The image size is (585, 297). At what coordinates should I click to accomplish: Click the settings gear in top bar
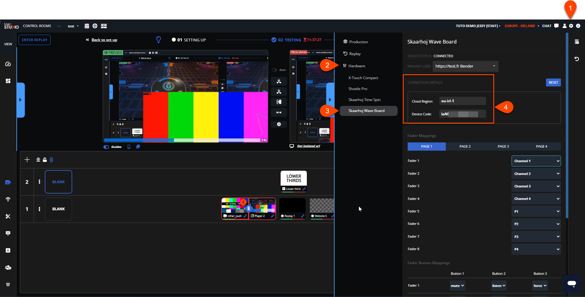[571, 26]
